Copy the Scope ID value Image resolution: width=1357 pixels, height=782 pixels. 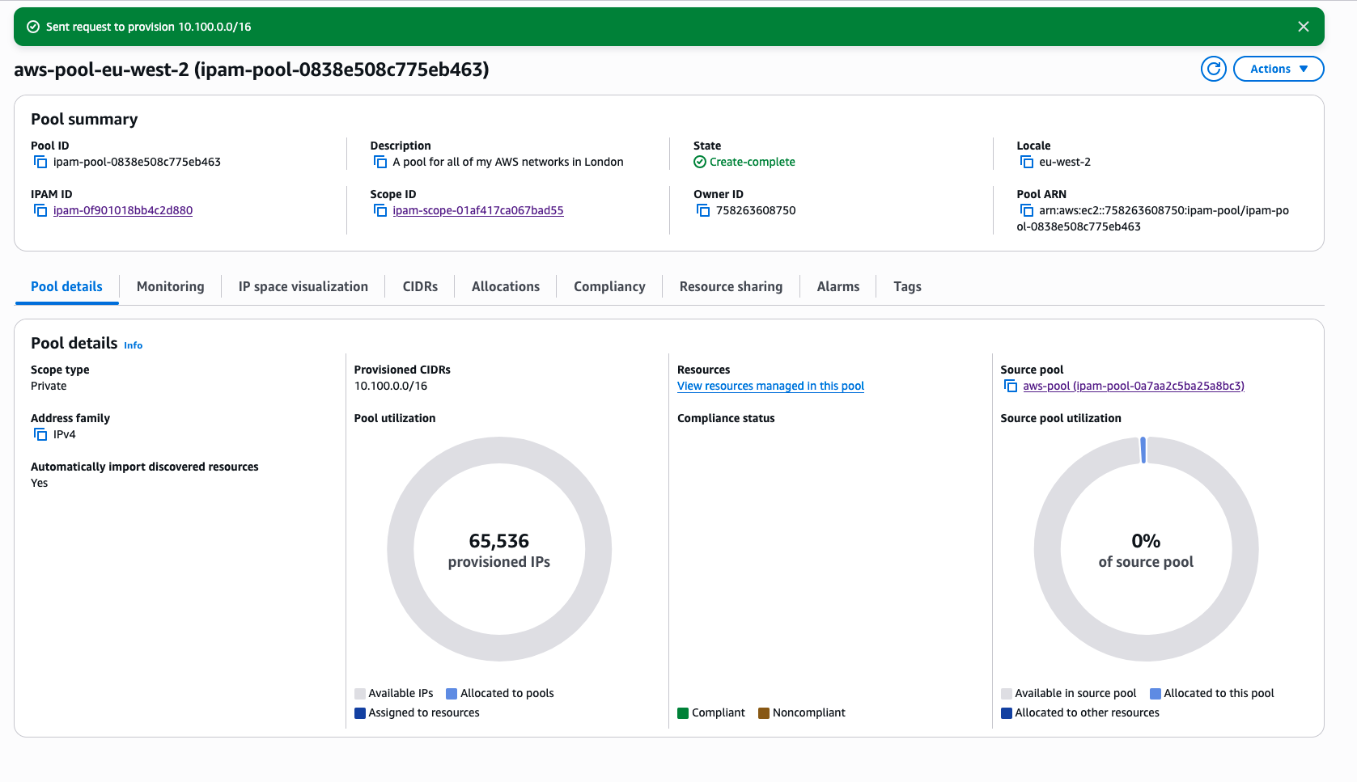380,211
